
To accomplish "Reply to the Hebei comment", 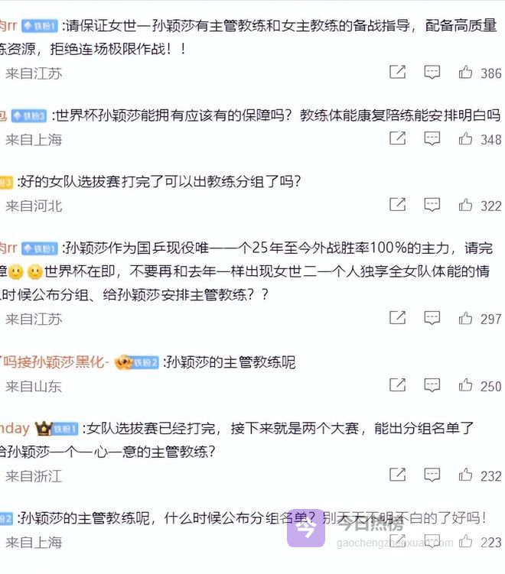I will click(x=432, y=205).
